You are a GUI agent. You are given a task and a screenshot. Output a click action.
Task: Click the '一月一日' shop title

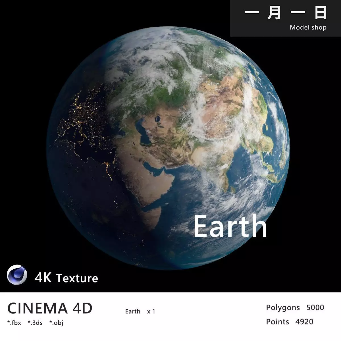[x=286, y=13]
